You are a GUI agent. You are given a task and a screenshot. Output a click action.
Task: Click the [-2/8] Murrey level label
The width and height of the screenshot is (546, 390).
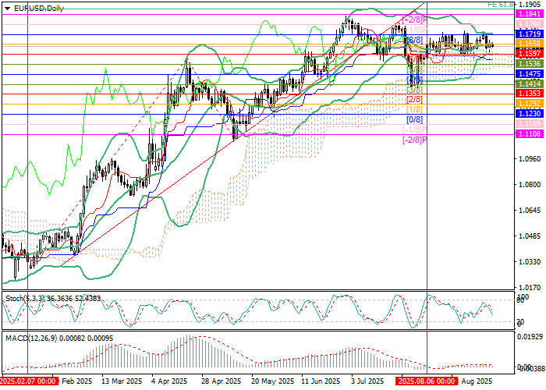tap(414, 140)
